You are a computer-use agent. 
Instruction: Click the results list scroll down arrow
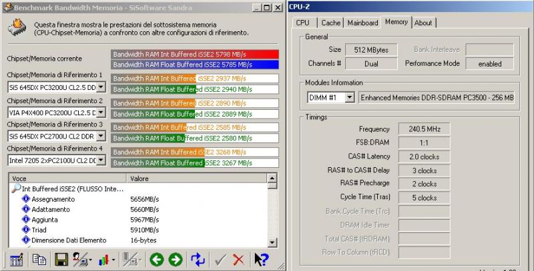[x=272, y=242]
